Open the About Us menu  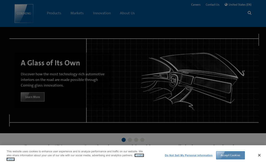[127, 13]
